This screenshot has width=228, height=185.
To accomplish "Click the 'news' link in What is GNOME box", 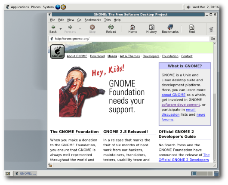I will coord(200,114).
